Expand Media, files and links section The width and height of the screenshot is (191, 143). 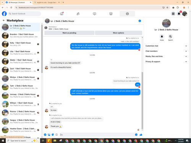point(166,56)
